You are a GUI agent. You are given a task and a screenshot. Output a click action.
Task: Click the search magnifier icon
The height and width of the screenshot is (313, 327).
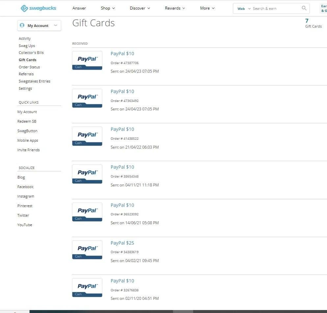(x=304, y=8)
